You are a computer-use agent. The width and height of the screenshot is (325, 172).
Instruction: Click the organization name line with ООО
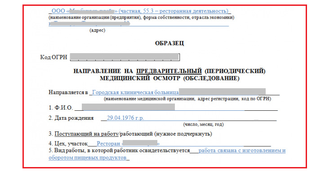(x=140, y=11)
